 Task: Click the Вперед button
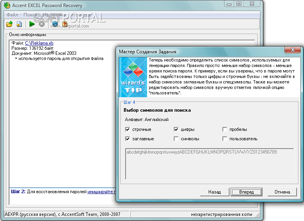pos(246,192)
